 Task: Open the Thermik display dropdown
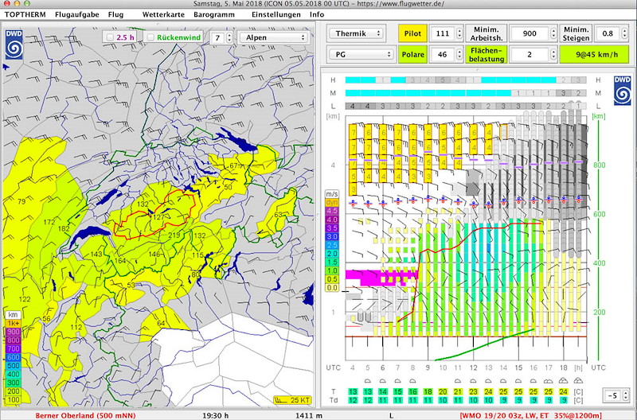(356, 33)
